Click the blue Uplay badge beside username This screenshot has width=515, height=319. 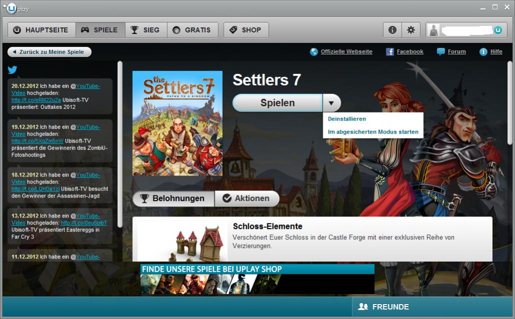point(498,30)
